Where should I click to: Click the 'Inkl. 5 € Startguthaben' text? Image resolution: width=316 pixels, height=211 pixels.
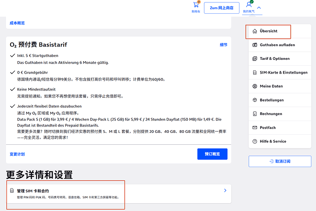click(x=38, y=56)
